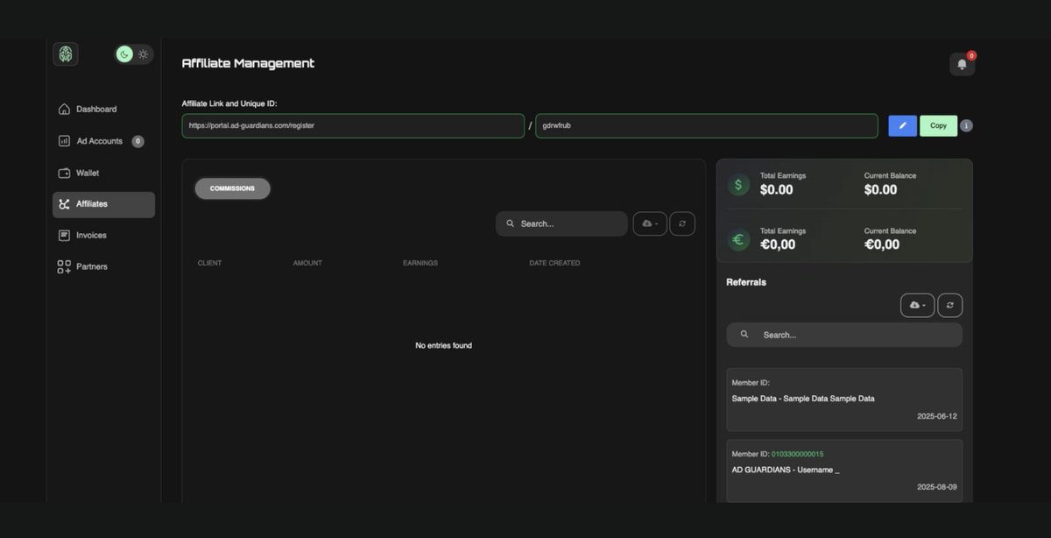Viewport: 1051px width, 538px height.
Task: Refresh the referrals list
Action: click(950, 305)
